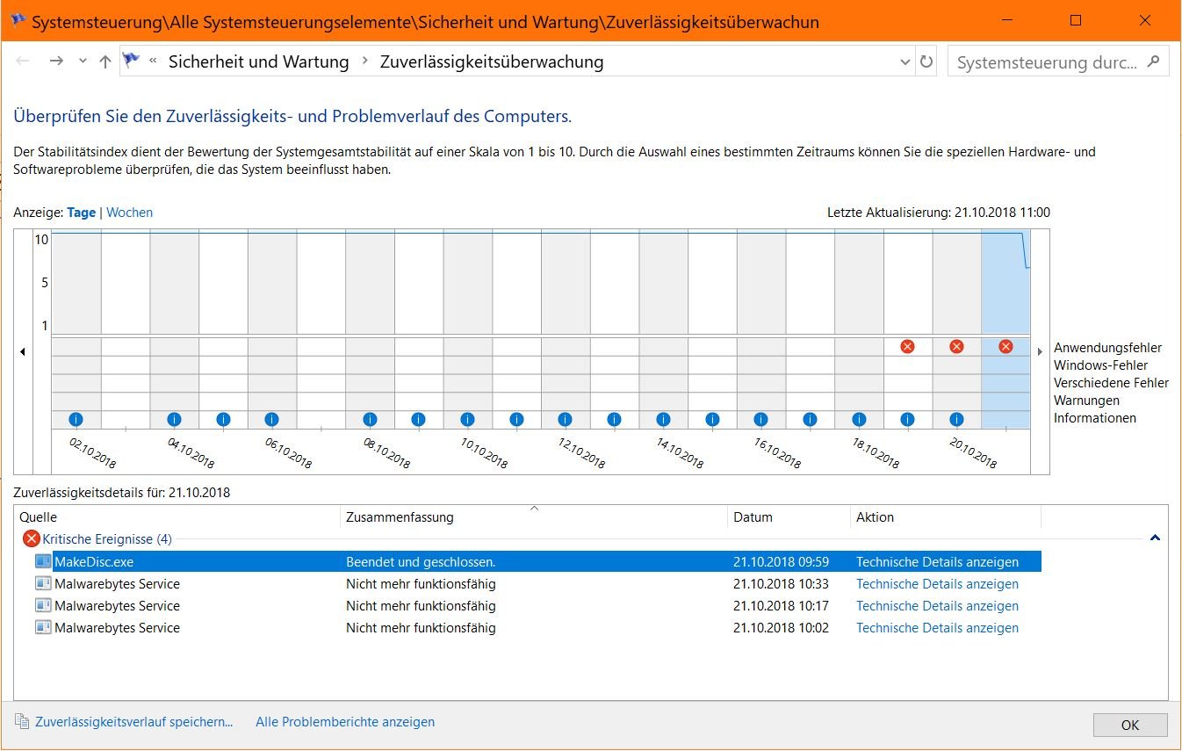The image size is (1182, 751).
Task: Switch the chart view to Wochen
Action: (x=129, y=213)
